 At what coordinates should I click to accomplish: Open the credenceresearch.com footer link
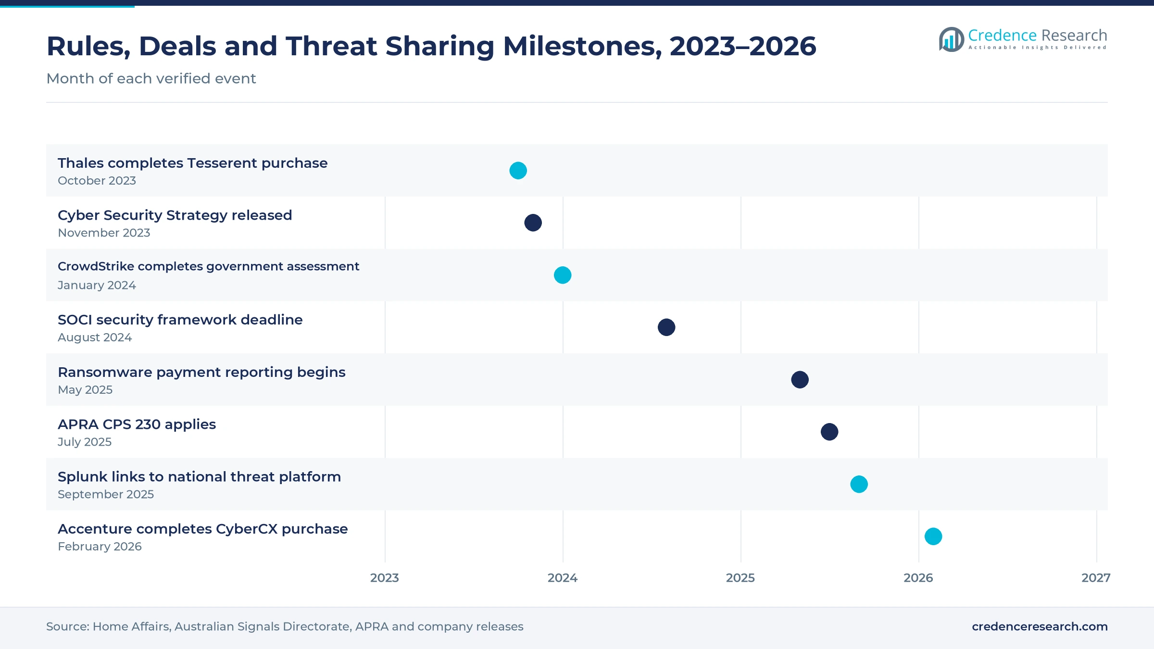coord(1040,626)
